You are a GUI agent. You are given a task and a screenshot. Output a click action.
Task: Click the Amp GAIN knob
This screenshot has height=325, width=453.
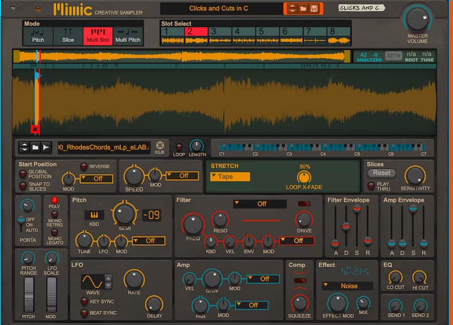[212, 278]
